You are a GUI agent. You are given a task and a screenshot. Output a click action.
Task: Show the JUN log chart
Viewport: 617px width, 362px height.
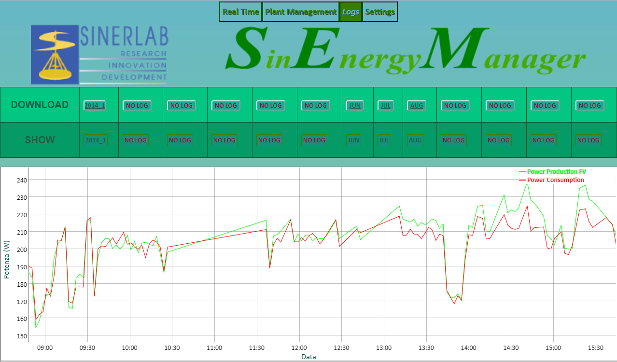pyautogui.click(x=354, y=140)
